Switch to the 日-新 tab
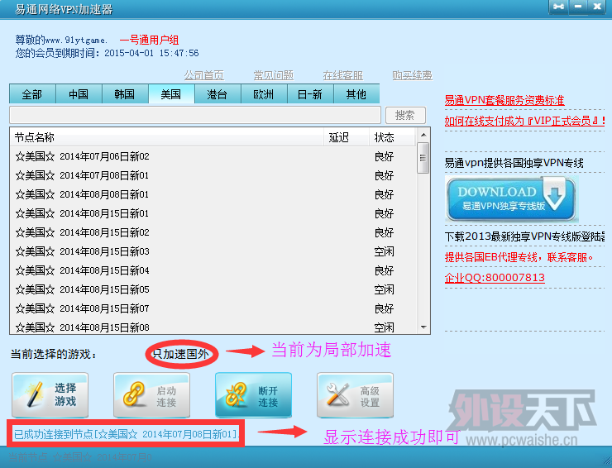The height and width of the screenshot is (468, 612). (310, 94)
